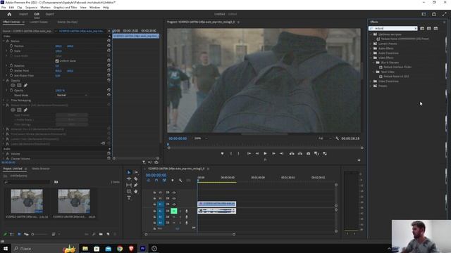Open the Workspaces icon at top right

pos(424,14)
